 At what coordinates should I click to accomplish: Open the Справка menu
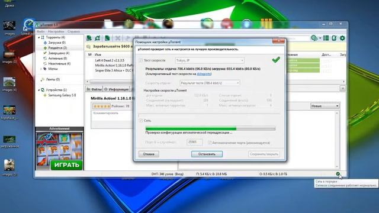(73, 31)
